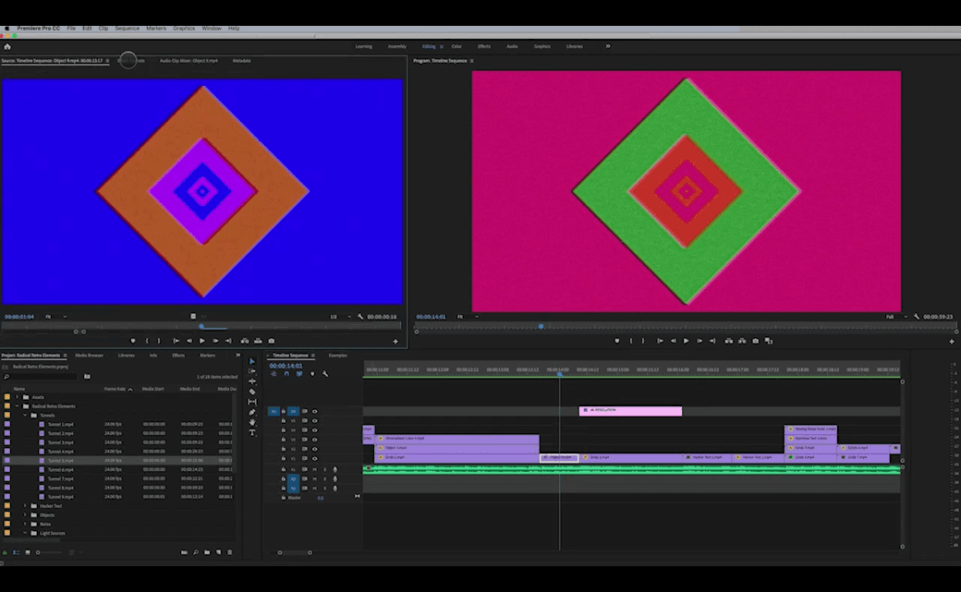Toggle V1 track output eye

click(x=315, y=458)
